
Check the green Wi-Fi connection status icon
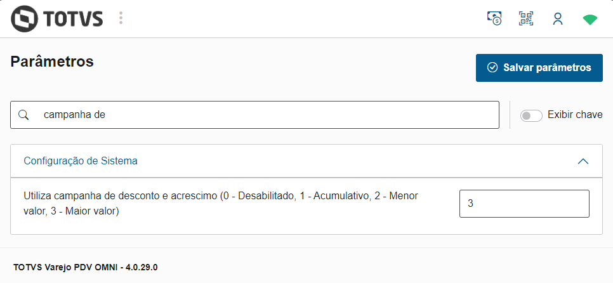590,19
